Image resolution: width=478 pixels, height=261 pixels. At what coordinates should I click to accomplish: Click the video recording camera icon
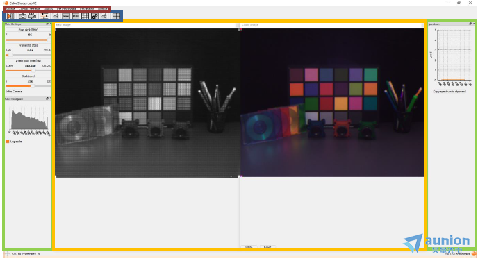(x=32, y=16)
